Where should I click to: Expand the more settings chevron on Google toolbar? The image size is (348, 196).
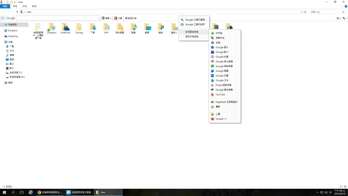click(x=135, y=18)
